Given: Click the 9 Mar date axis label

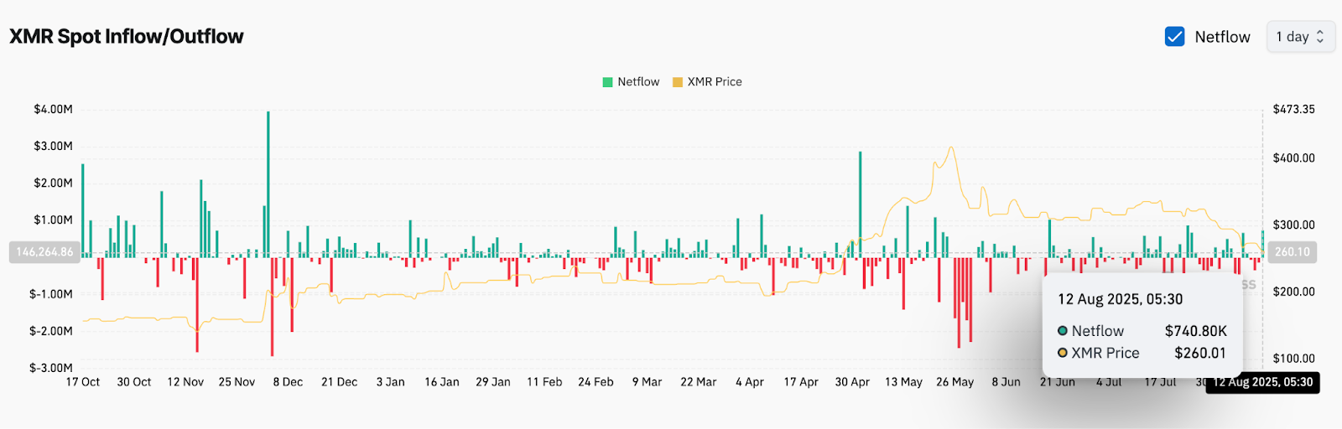Looking at the screenshot, I should 647,382.
